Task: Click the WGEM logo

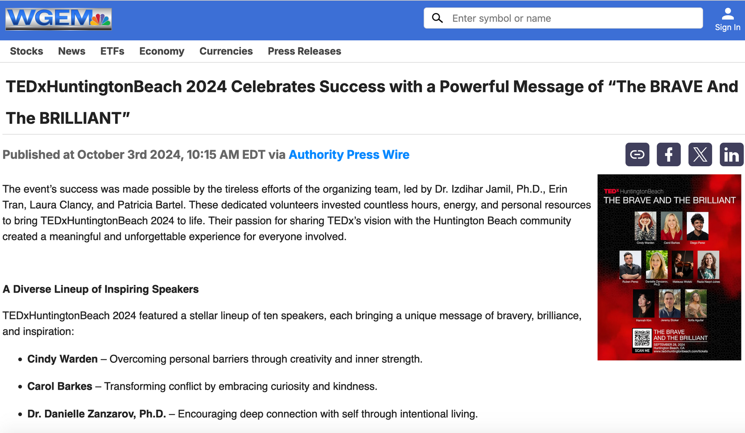Action: pos(58,19)
